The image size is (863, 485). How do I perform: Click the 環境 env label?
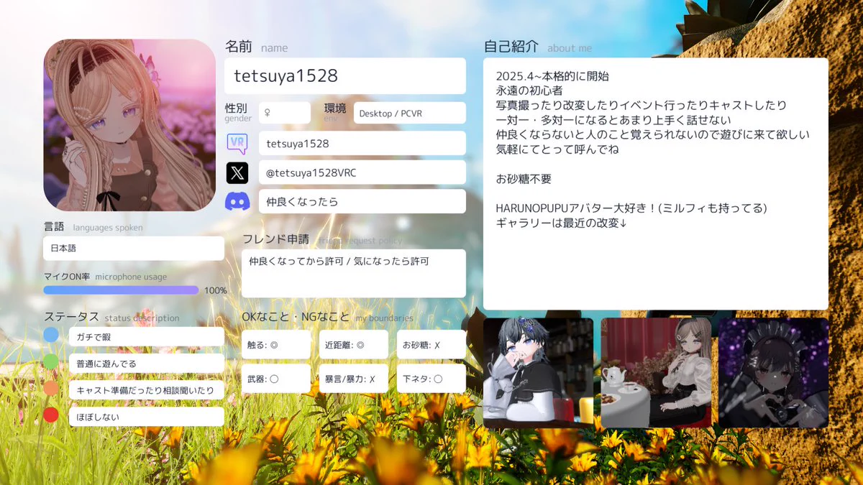pyautogui.click(x=335, y=110)
